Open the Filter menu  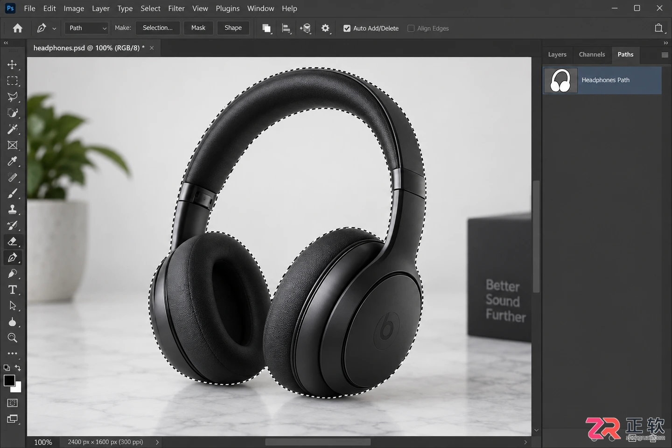(176, 8)
